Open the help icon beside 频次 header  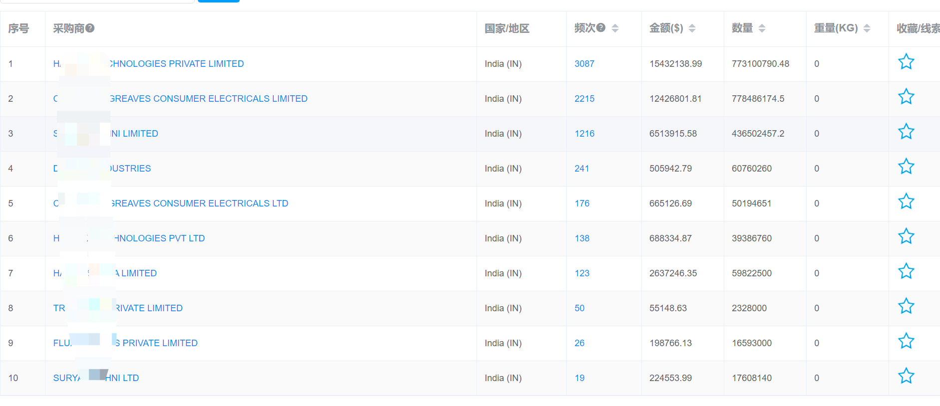tap(601, 27)
